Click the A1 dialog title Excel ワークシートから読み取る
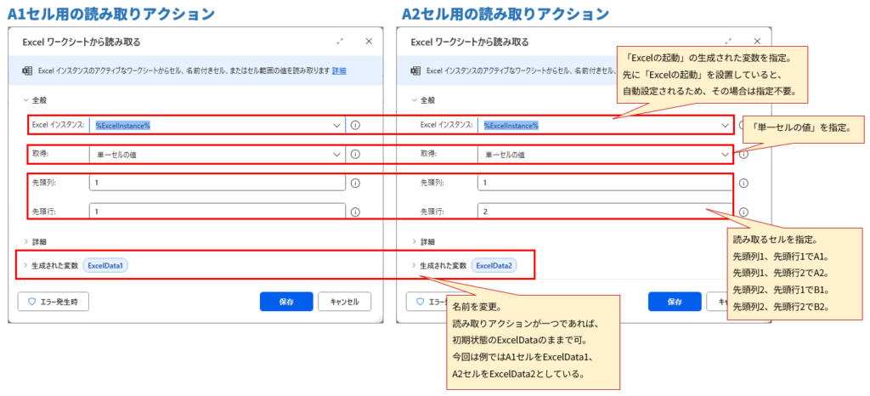Screen dimensions: 870x396 [81, 42]
